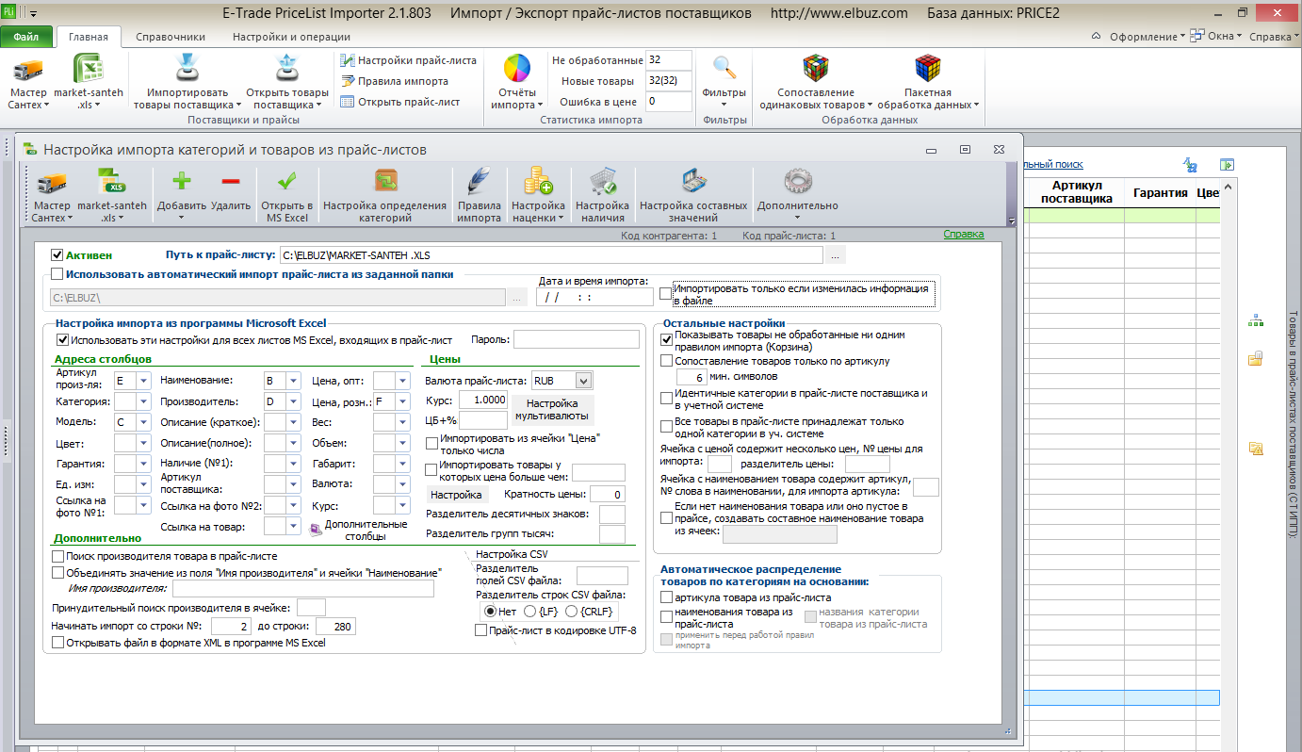
Task: Expand the Гарантия column dropdown
Action: point(143,464)
